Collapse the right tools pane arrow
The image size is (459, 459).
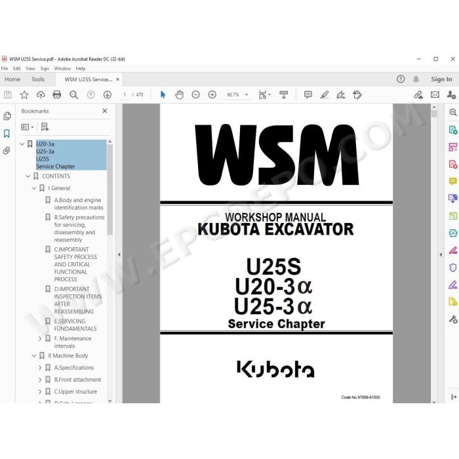tap(441, 254)
